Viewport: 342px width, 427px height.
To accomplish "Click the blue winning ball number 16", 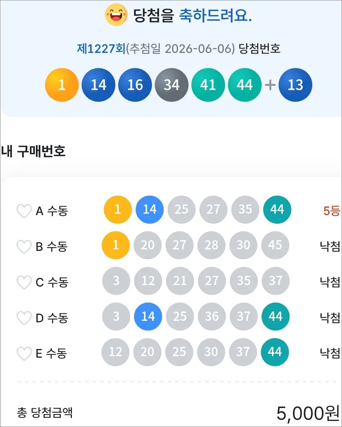I will point(135,85).
